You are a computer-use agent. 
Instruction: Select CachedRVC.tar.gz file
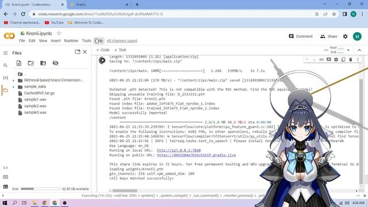tap(39, 93)
